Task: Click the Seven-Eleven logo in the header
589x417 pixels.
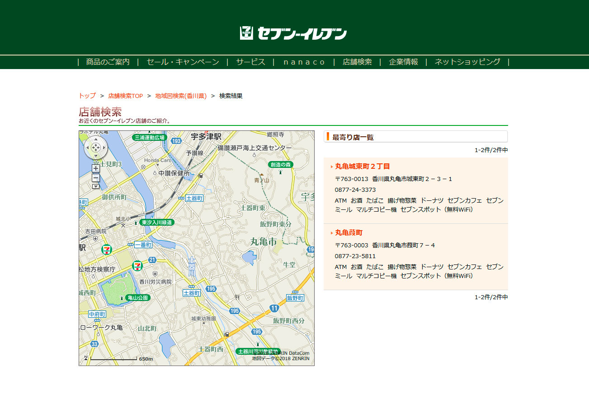Action: tap(293, 33)
